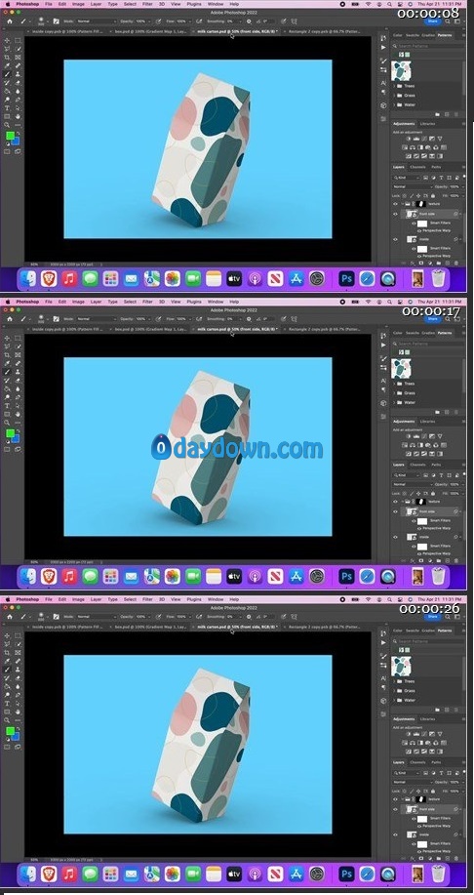Hide the inside layer in the 00:00:26 frame
Image resolution: width=474 pixels, height=895 pixels.
(x=395, y=834)
